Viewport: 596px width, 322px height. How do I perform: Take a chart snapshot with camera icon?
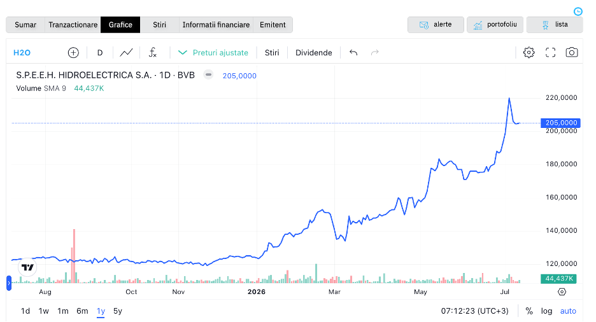(x=572, y=52)
